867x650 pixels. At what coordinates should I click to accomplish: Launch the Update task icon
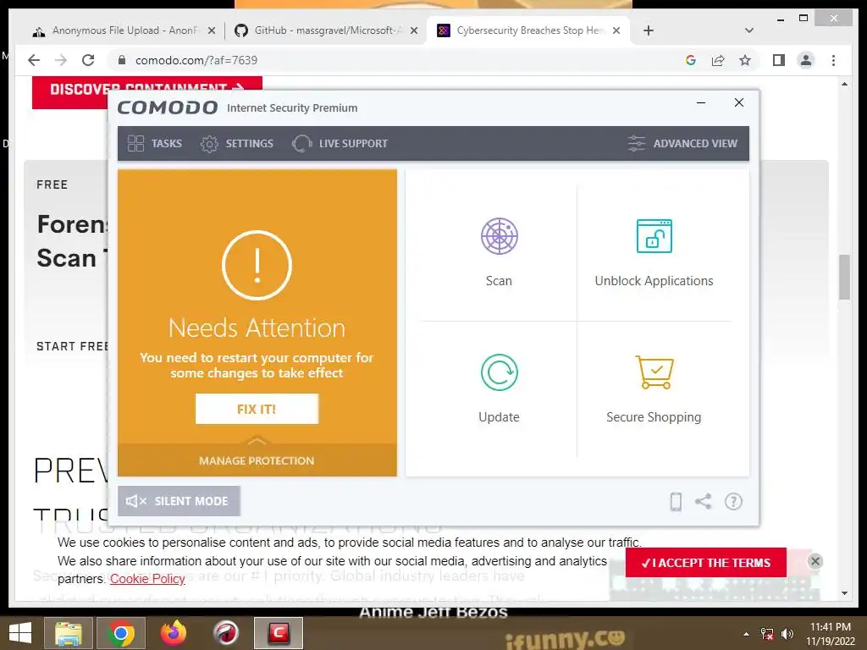499,372
